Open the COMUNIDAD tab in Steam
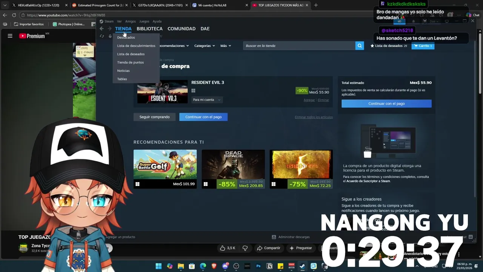 (x=182, y=29)
